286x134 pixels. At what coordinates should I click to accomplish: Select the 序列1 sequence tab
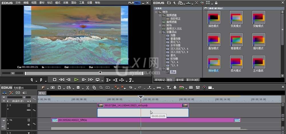[x=42, y=93]
